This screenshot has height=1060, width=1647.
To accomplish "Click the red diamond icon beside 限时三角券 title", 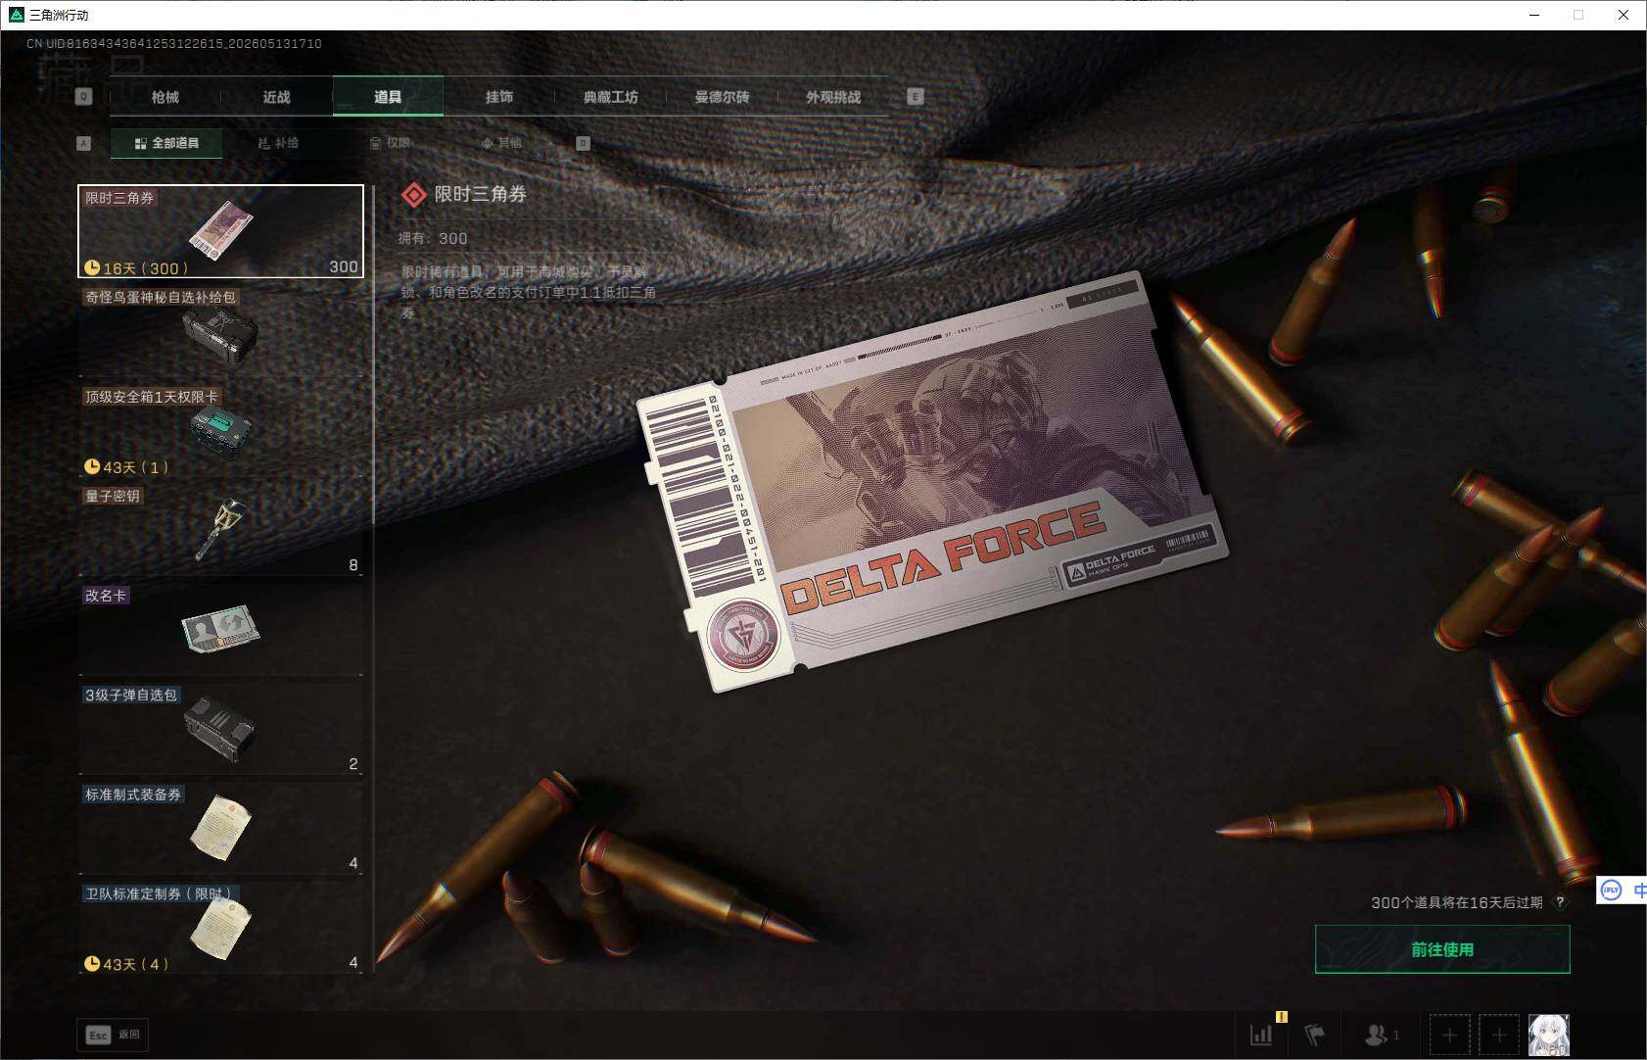I will 414,195.
